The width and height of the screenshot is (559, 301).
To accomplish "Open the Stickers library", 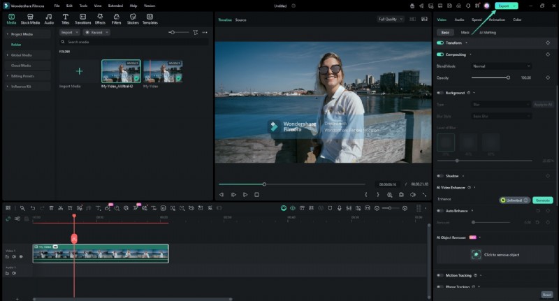I will tap(133, 18).
